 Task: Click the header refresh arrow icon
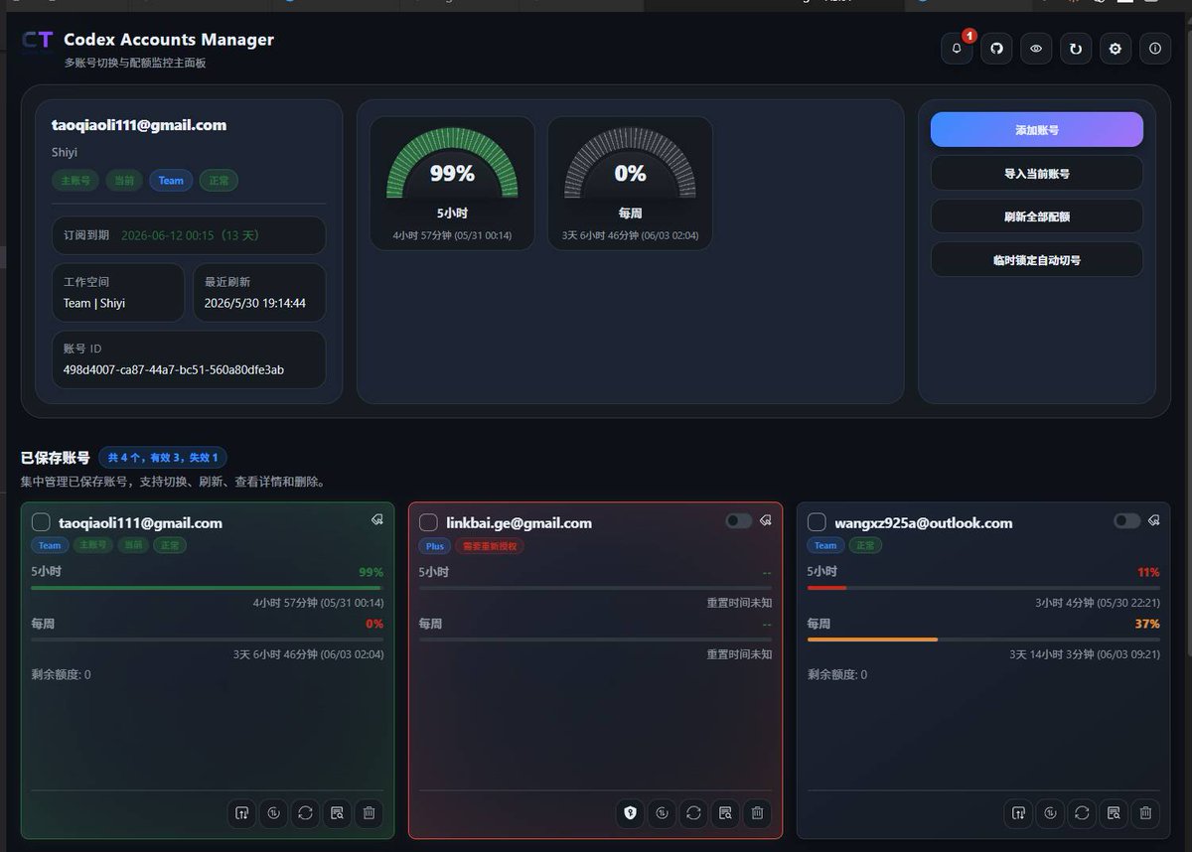pyautogui.click(x=1076, y=49)
